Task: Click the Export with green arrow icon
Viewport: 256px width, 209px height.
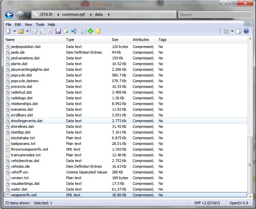Action: pyautogui.click(x=66, y=31)
